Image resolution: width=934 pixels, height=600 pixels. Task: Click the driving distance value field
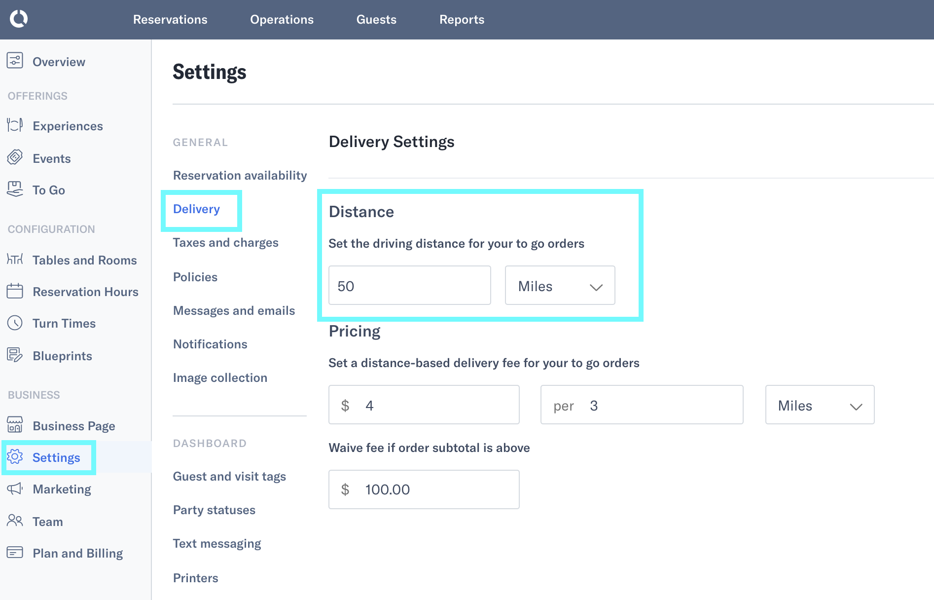tap(409, 285)
